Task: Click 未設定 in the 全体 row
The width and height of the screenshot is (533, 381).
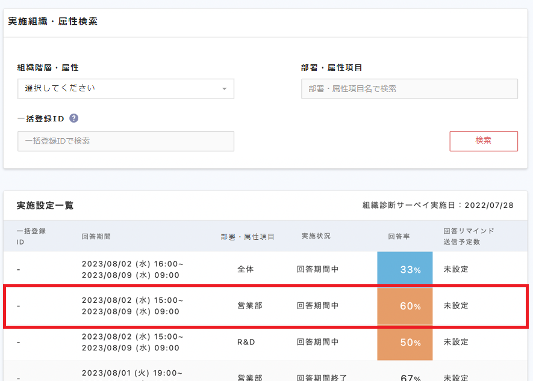Action: pyautogui.click(x=456, y=269)
